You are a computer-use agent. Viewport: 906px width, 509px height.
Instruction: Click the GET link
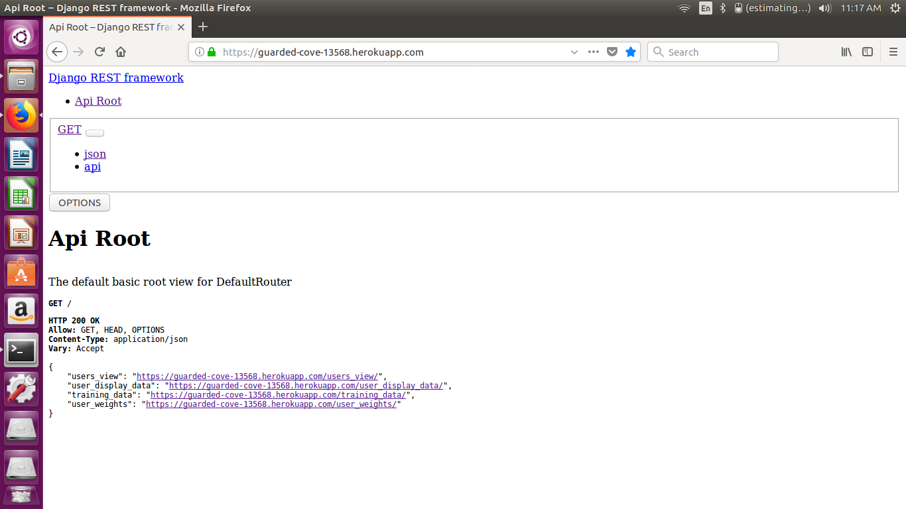click(70, 129)
